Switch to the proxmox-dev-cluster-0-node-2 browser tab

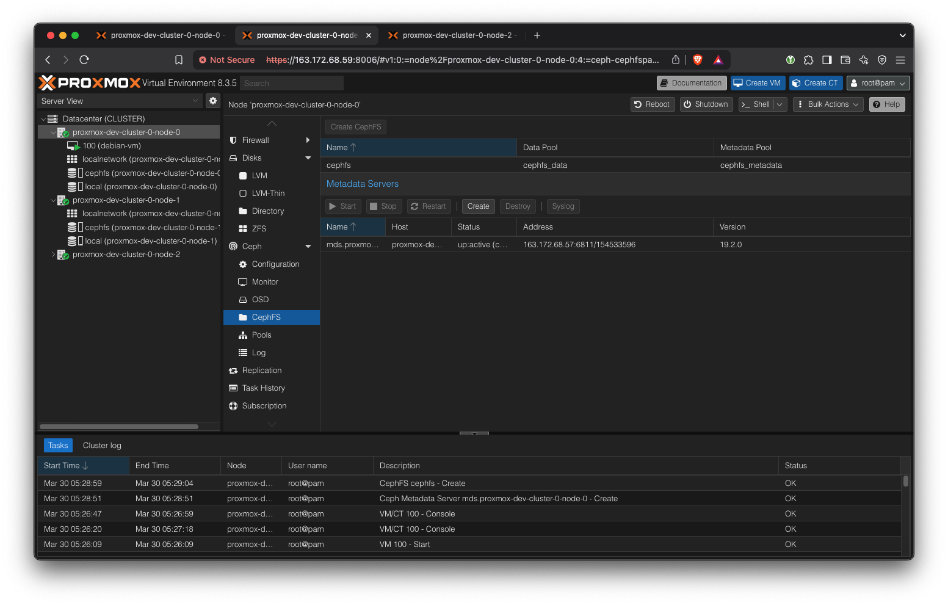(x=457, y=35)
